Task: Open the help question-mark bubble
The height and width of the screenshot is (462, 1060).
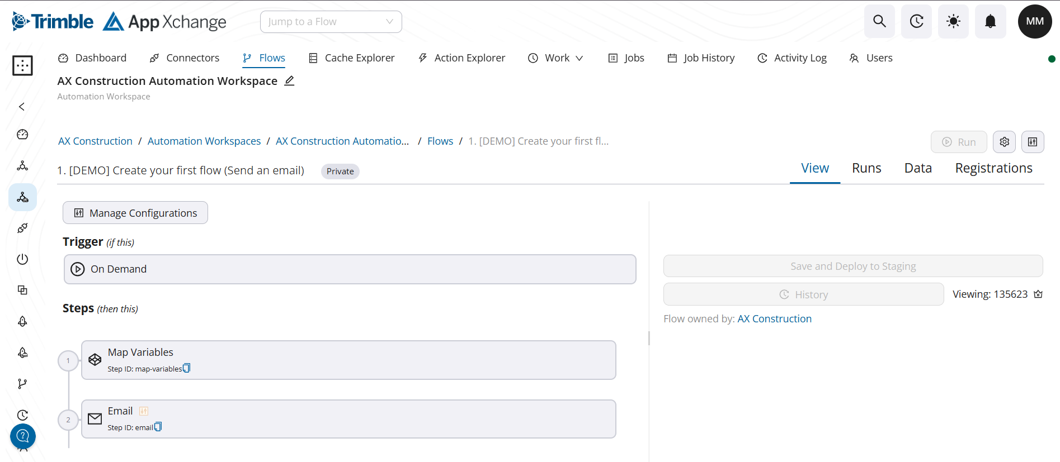Action: [x=23, y=436]
